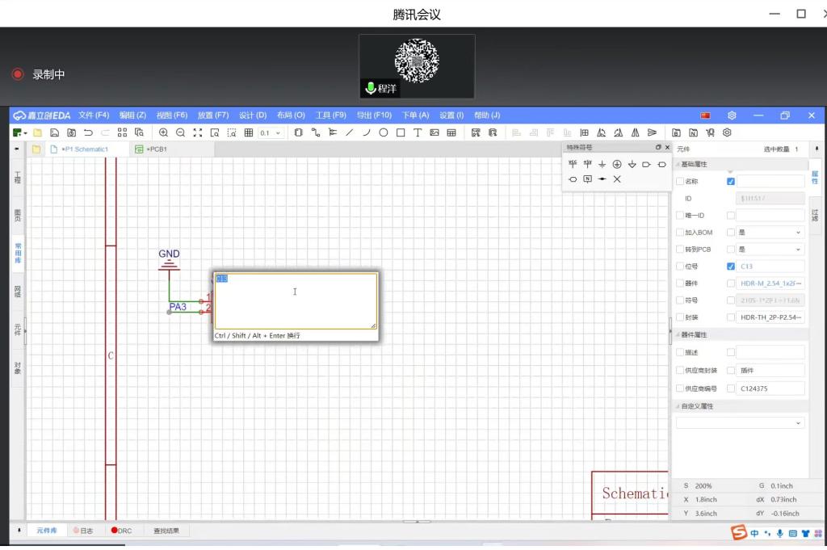This screenshot has height=550, width=827.
Task: Switch to the PCB1 tab
Action: pos(152,149)
